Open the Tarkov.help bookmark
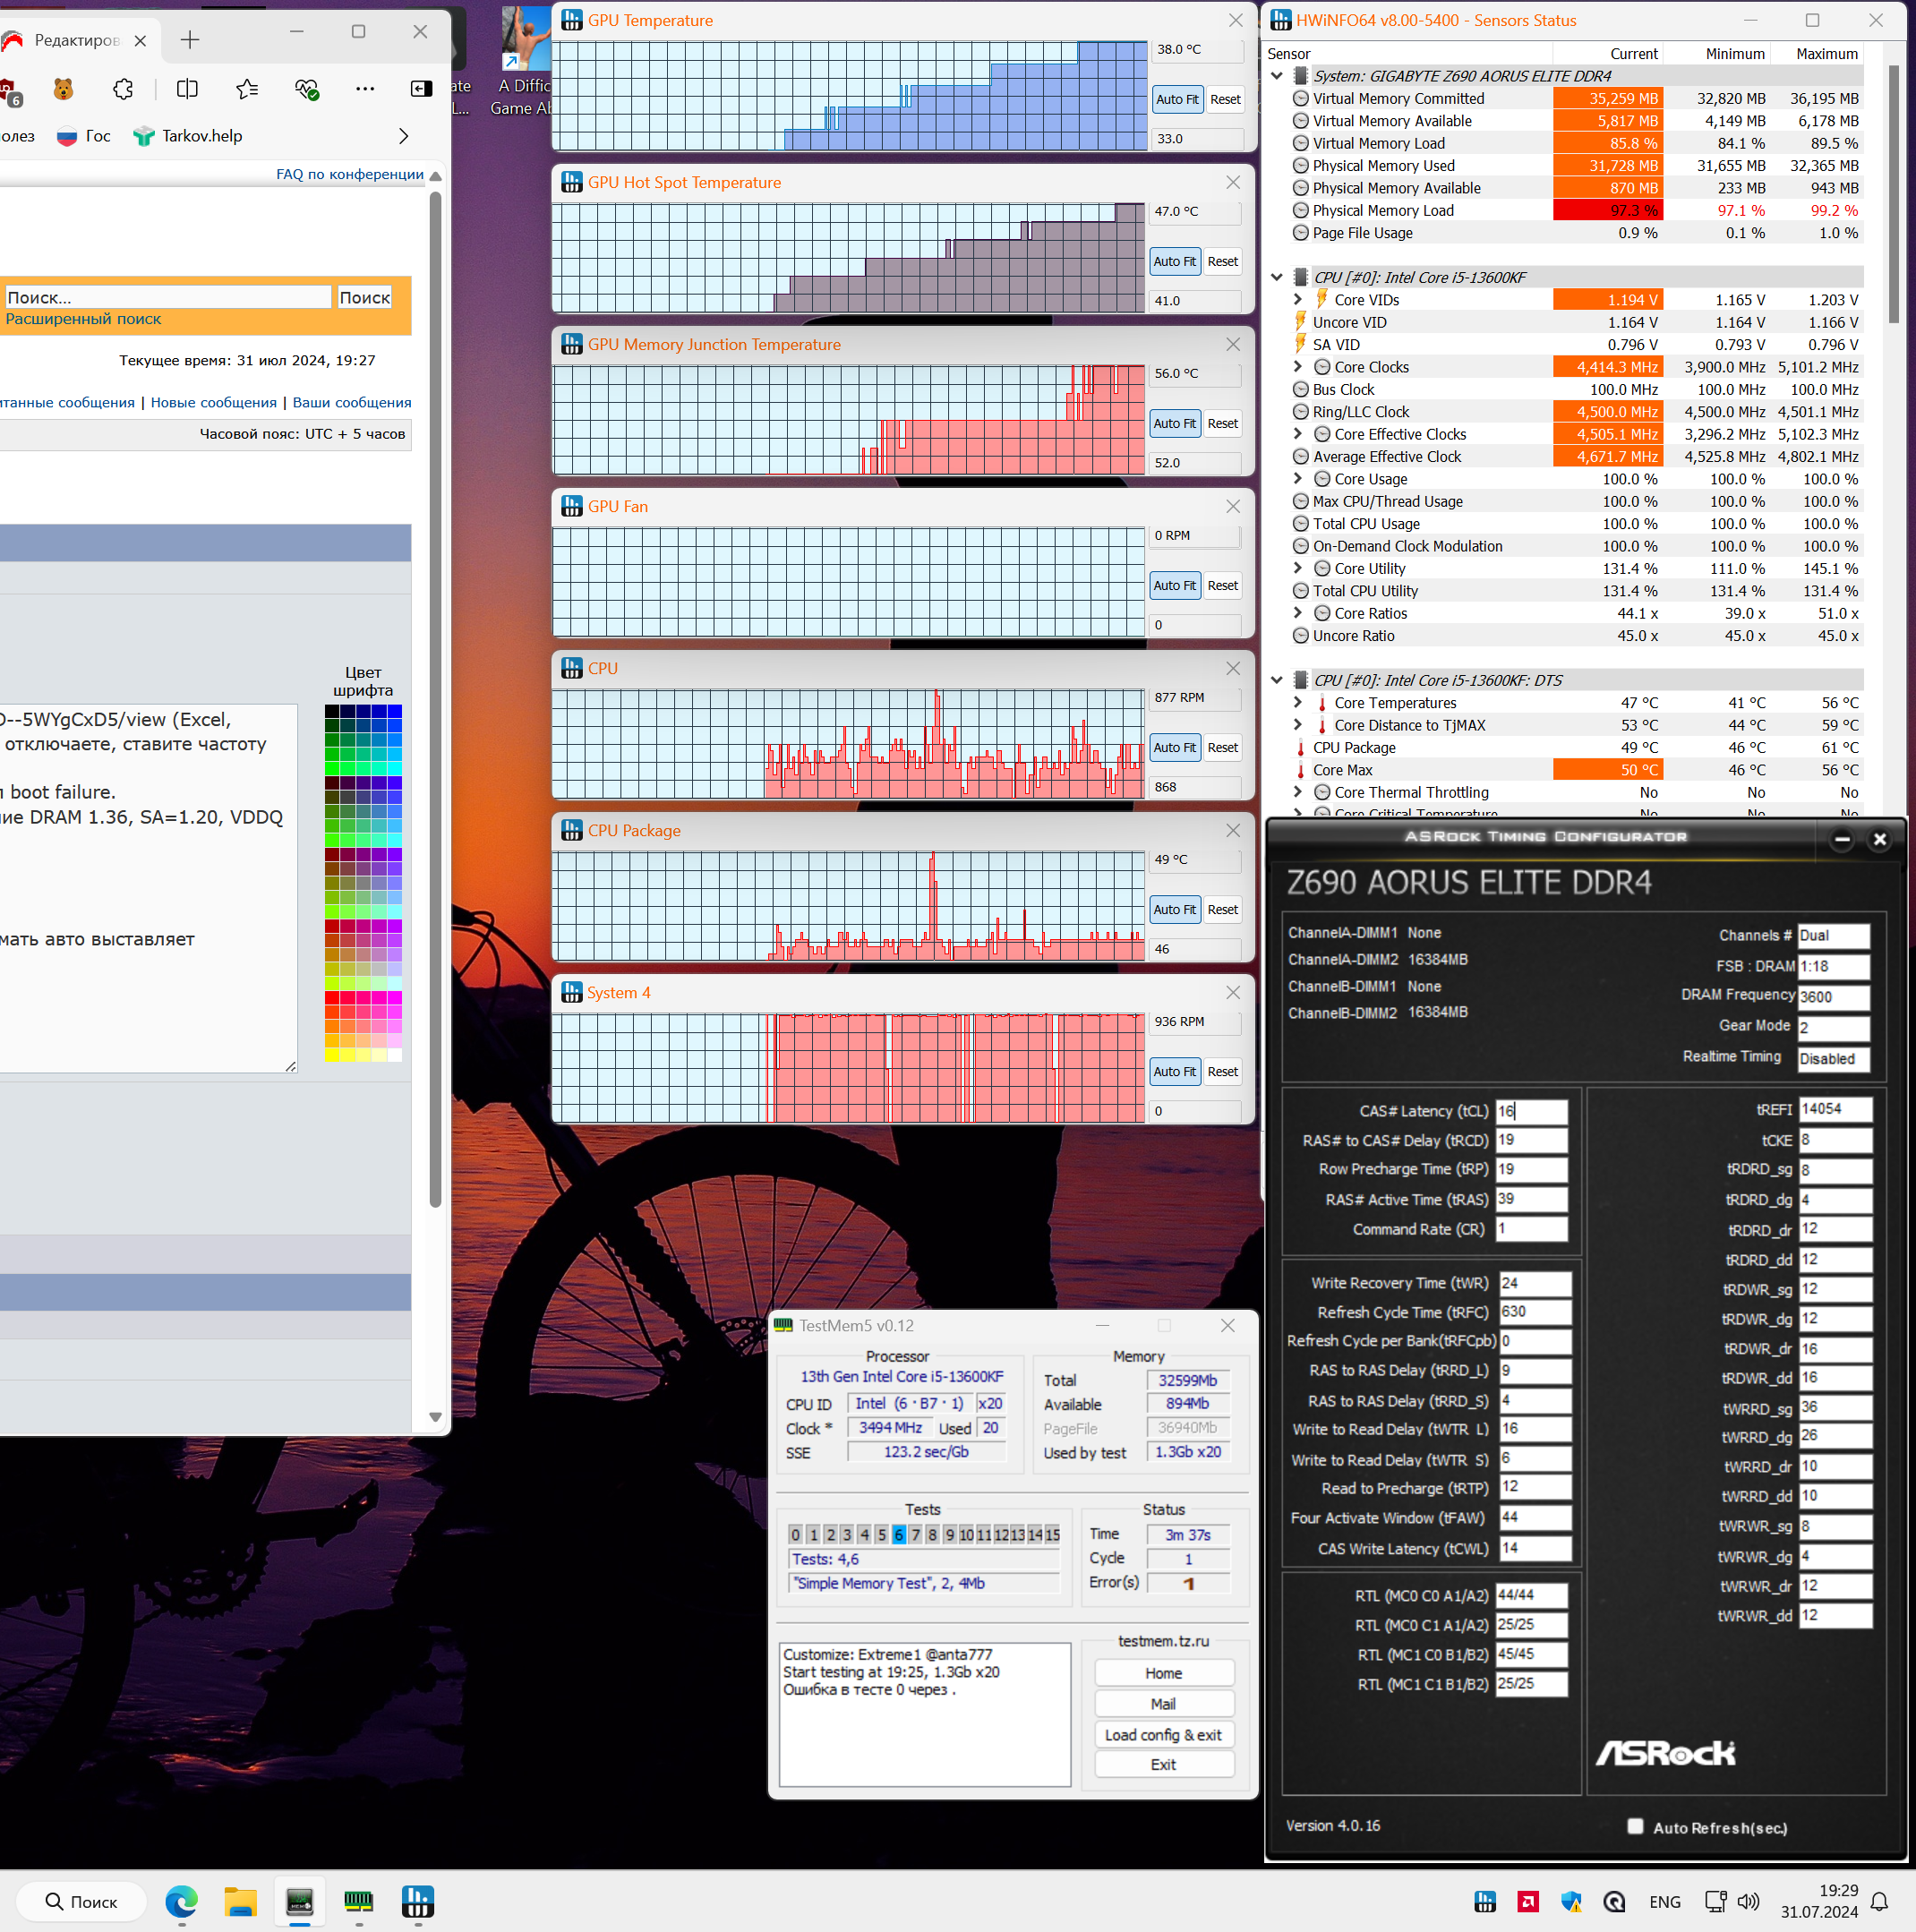This screenshot has width=1916, height=1932. 188,136
